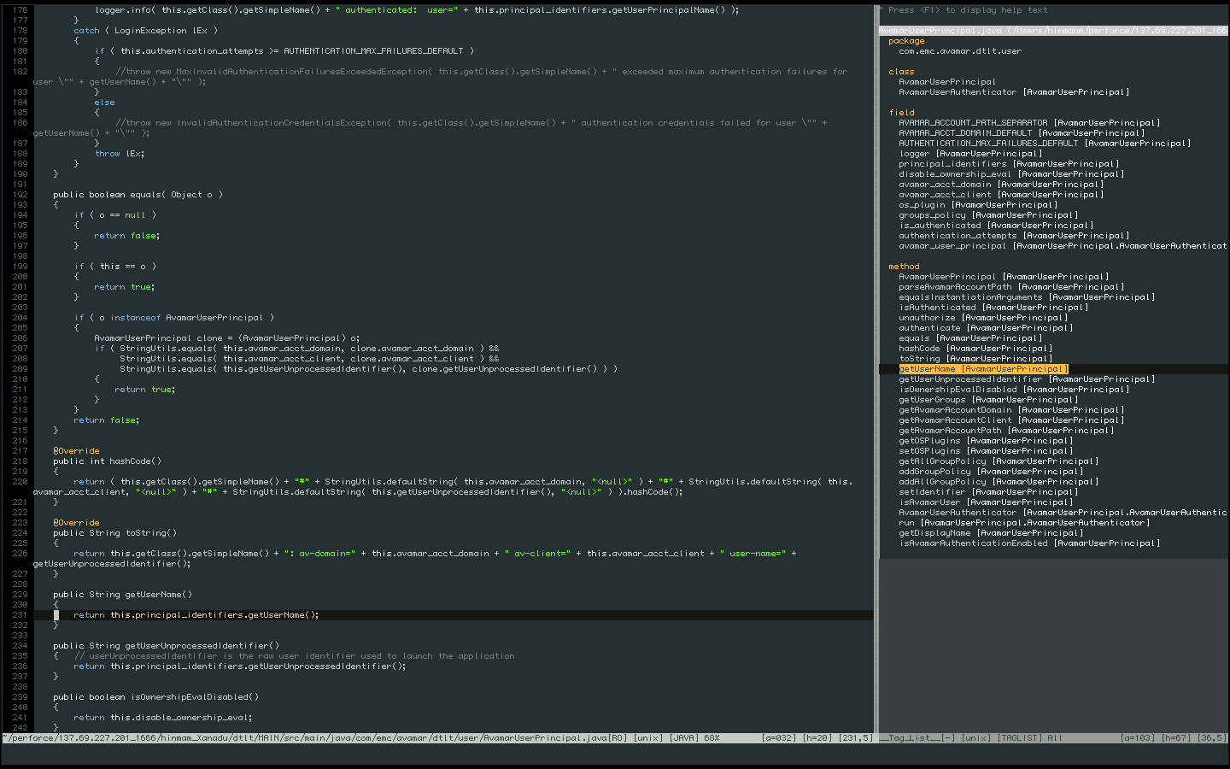Screen dimensions: 1230x769
Task: Jump to the avamar_acct_client field tag
Action: click(x=1001, y=195)
